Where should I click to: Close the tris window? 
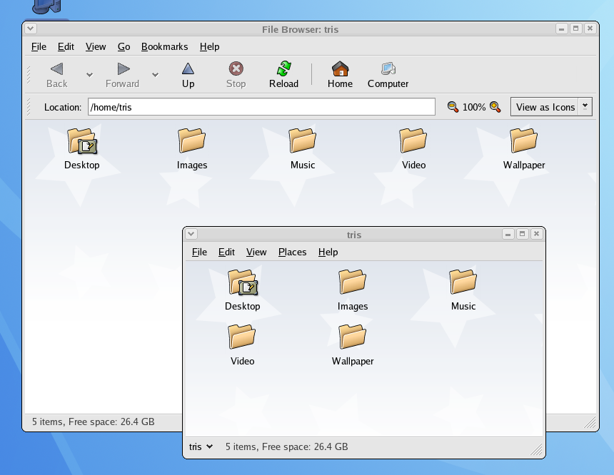[x=536, y=234]
